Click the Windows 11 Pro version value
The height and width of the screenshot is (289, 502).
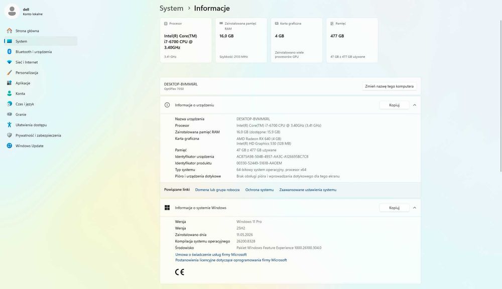(249, 221)
